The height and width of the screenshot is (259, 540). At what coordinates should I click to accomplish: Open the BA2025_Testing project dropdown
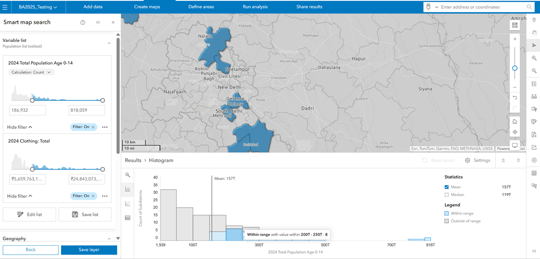click(x=38, y=7)
